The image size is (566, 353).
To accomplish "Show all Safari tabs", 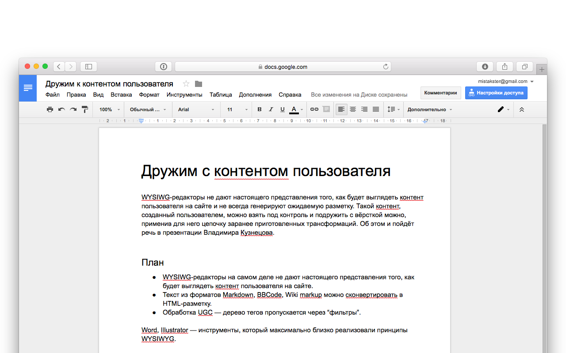I will [524, 67].
